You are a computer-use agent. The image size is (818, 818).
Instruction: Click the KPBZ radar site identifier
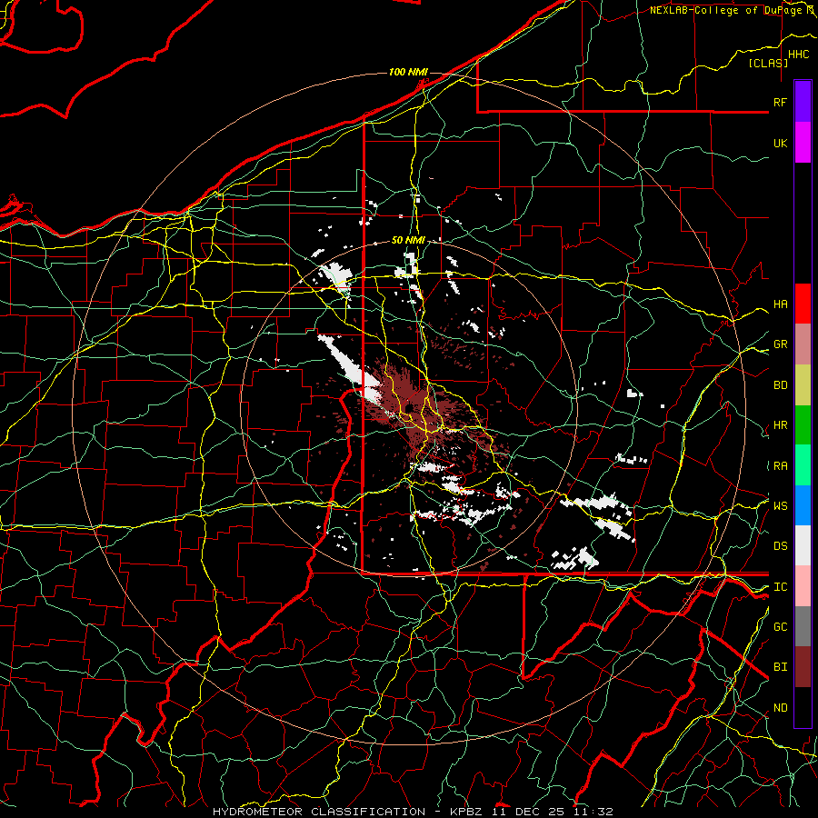(466, 812)
